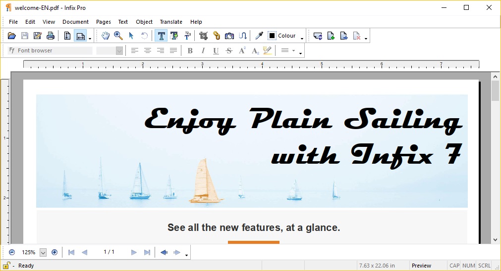
Task: Open the Help menu
Action: [196, 22]
